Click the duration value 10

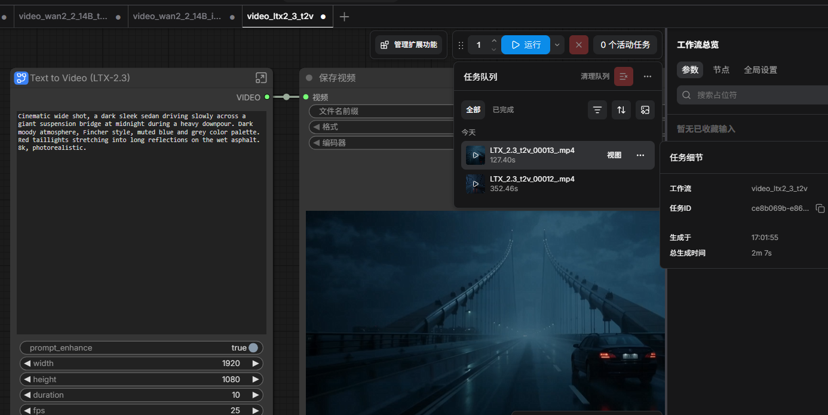click(x=236, y=395)
